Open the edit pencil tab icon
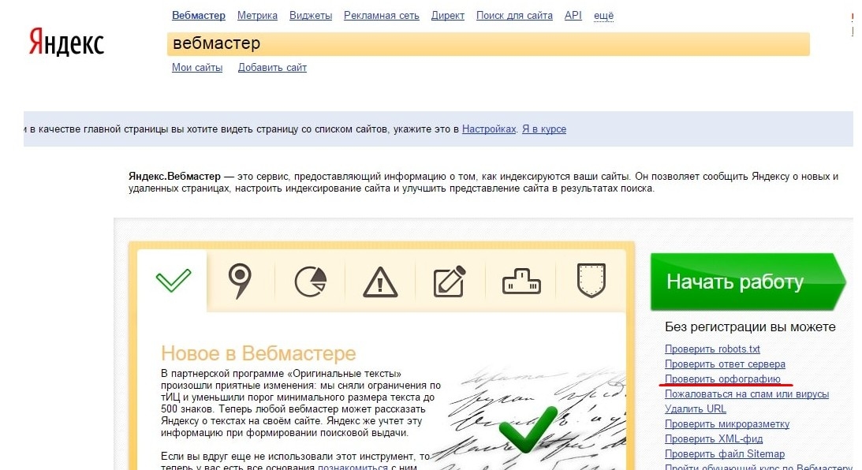862x470 pixels. [450, 282]
